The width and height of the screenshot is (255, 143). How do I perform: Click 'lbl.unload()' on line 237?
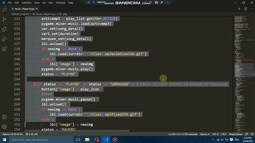(54, 44)
